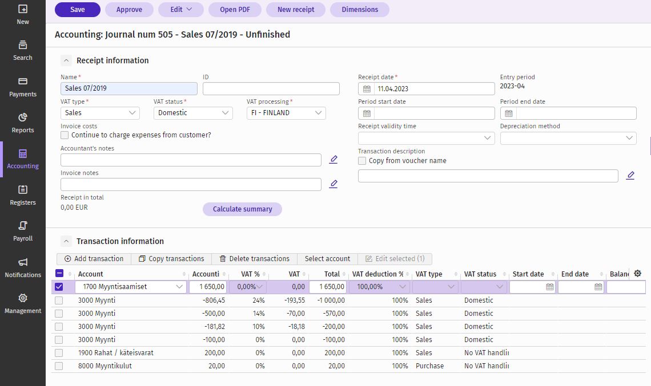
Task: Deselect the 1700 Myyntisaamiset transaction row
Action: (x=59, y=287)
